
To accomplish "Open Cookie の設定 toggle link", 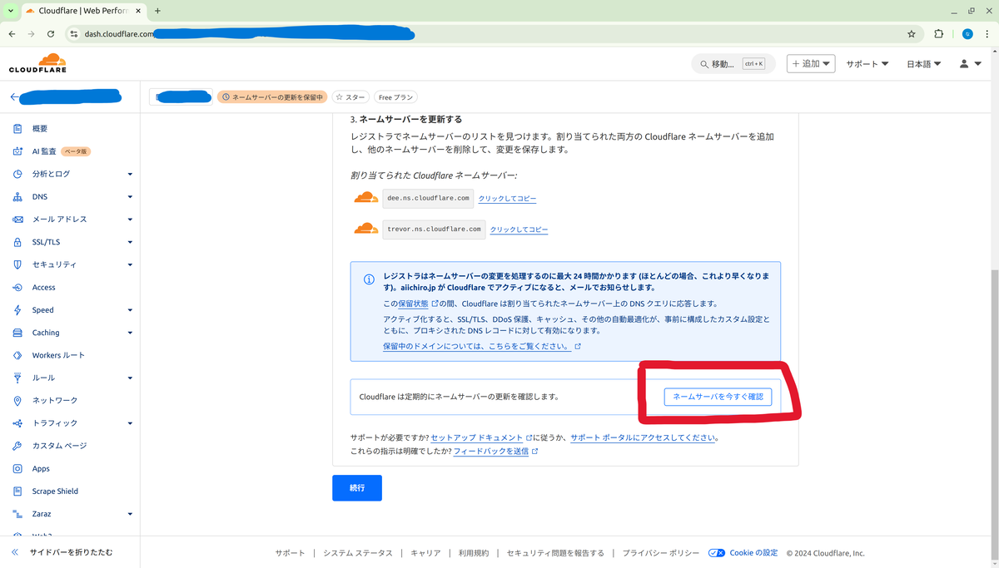I will pyautogui.click(x=743, y=553).
